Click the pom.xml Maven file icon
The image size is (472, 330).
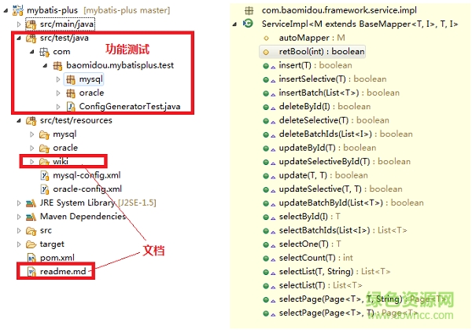pos(31,258)
